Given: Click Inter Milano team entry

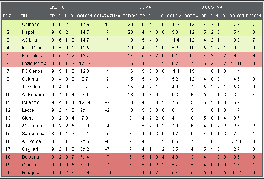Looking at the screenshot, I should point(33,48).
